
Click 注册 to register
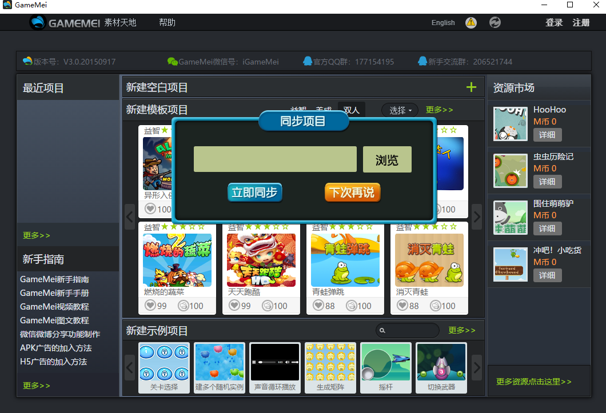tap(581, 22)
